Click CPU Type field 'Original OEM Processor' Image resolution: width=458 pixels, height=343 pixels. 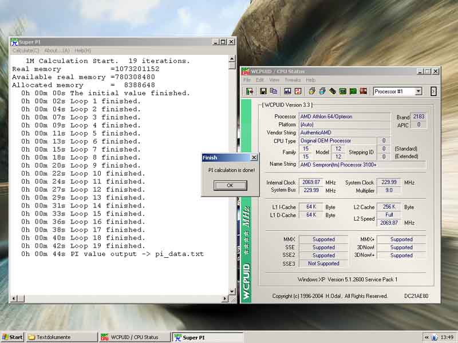point(338,141)
